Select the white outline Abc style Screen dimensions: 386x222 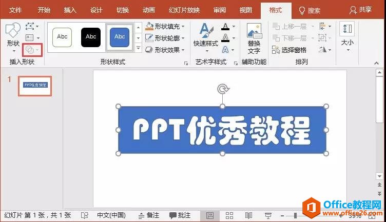(62, 37)
